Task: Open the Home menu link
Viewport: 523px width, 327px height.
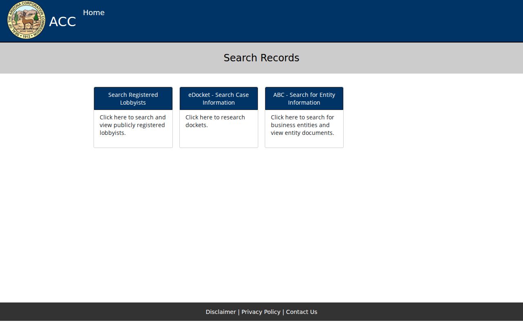Action: tap(94, 13)
